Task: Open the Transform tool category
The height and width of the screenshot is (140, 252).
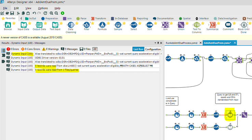Action: pos(98,18)
